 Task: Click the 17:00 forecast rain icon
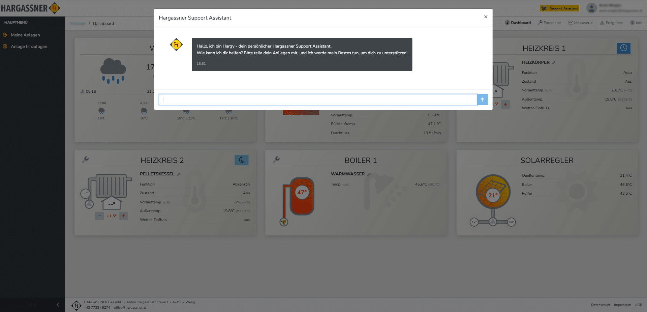click(x=101, y=111)
